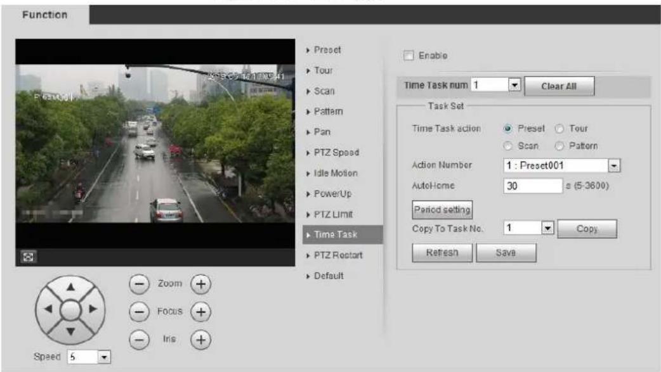Pan camera right with PTZ right arrow

pyautogui.click(x=93, y=309)
